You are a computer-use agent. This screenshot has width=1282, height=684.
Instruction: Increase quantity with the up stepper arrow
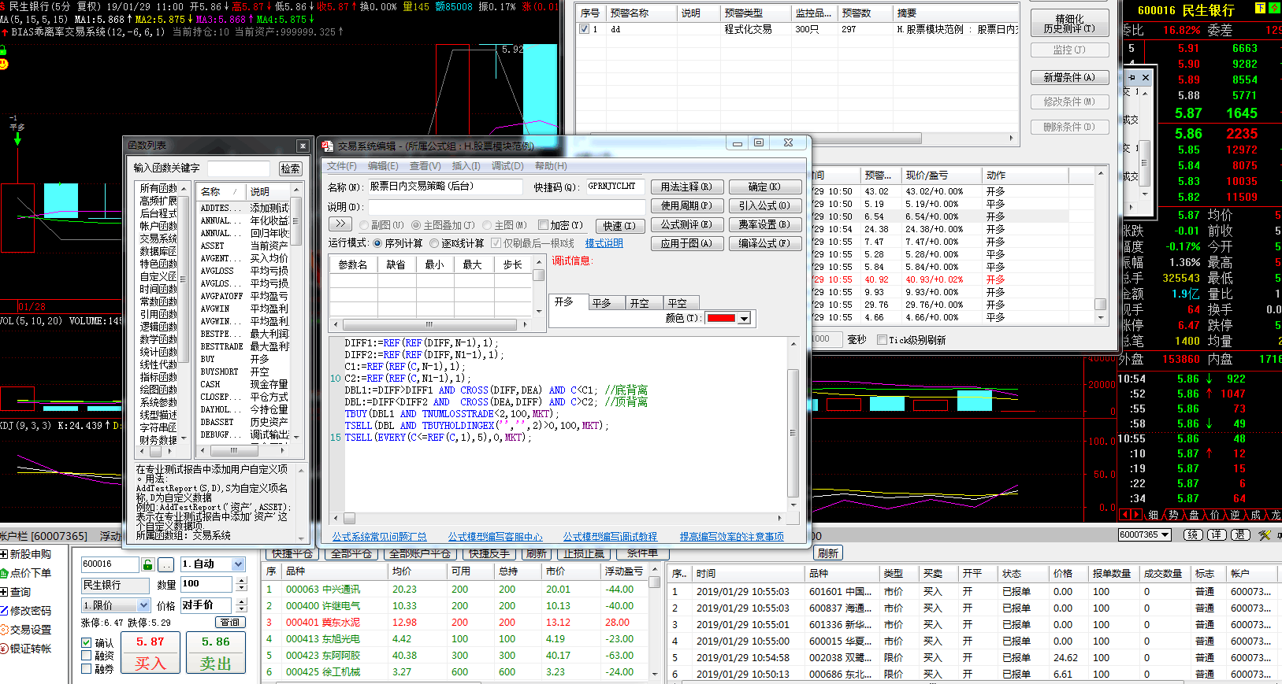click(x=241, y=580)
